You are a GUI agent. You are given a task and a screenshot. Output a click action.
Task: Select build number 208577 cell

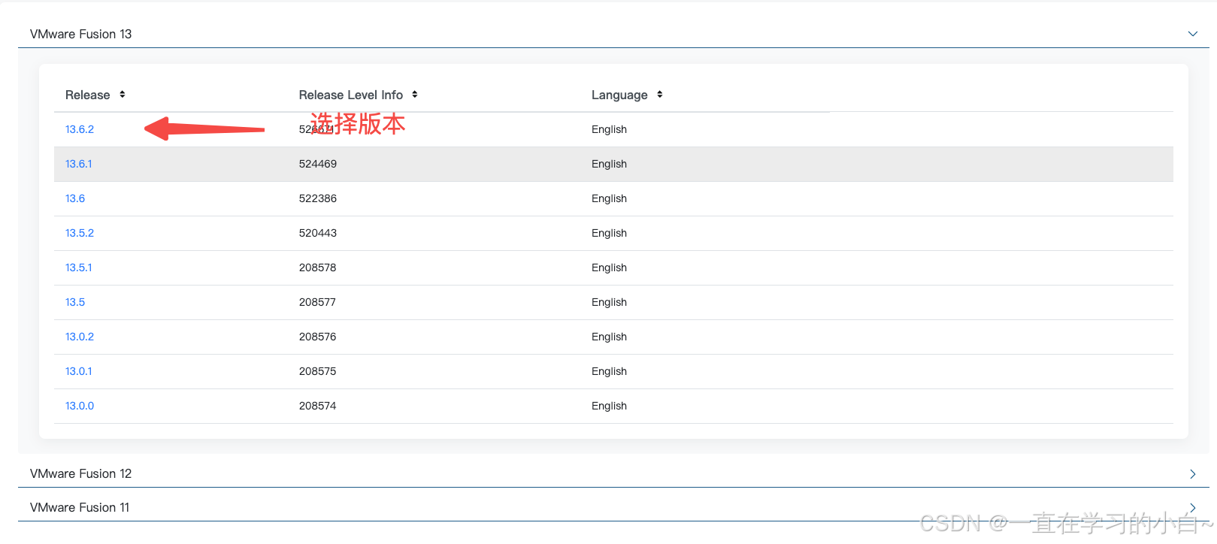[318, 302]
